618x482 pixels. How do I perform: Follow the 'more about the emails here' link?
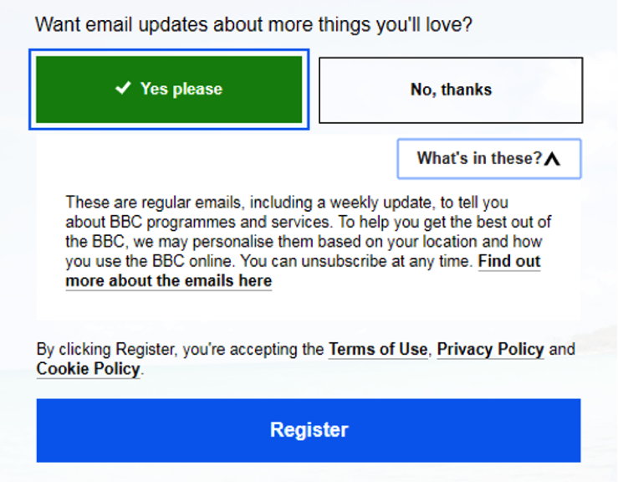click(x=169, y=281)
